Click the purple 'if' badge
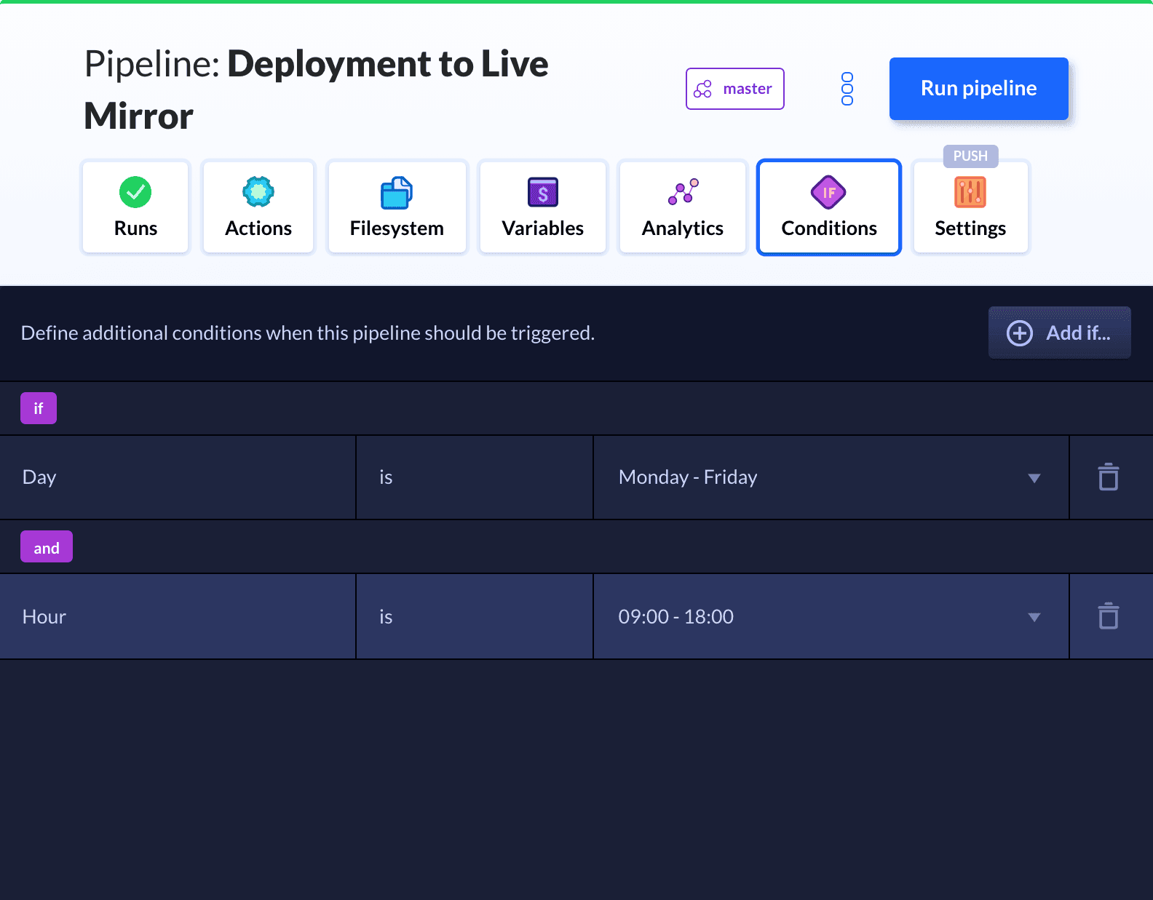1153x900 pixels. (39, 408)
